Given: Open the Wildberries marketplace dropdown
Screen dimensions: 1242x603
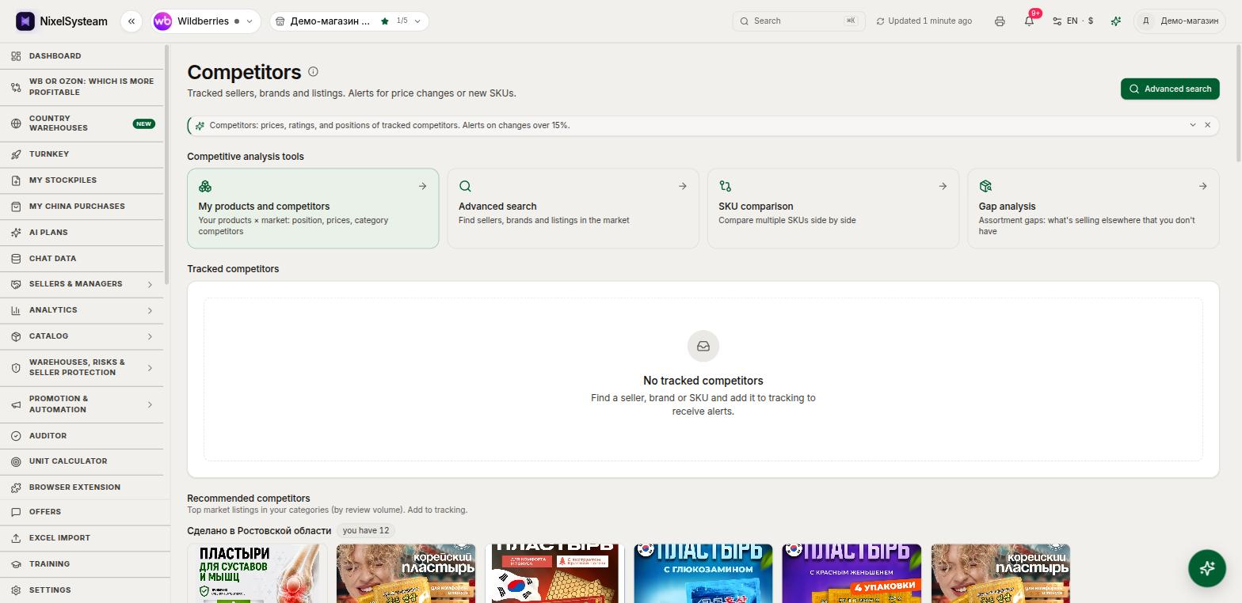Looking at the screenshot, I should (x=205, y=21).
